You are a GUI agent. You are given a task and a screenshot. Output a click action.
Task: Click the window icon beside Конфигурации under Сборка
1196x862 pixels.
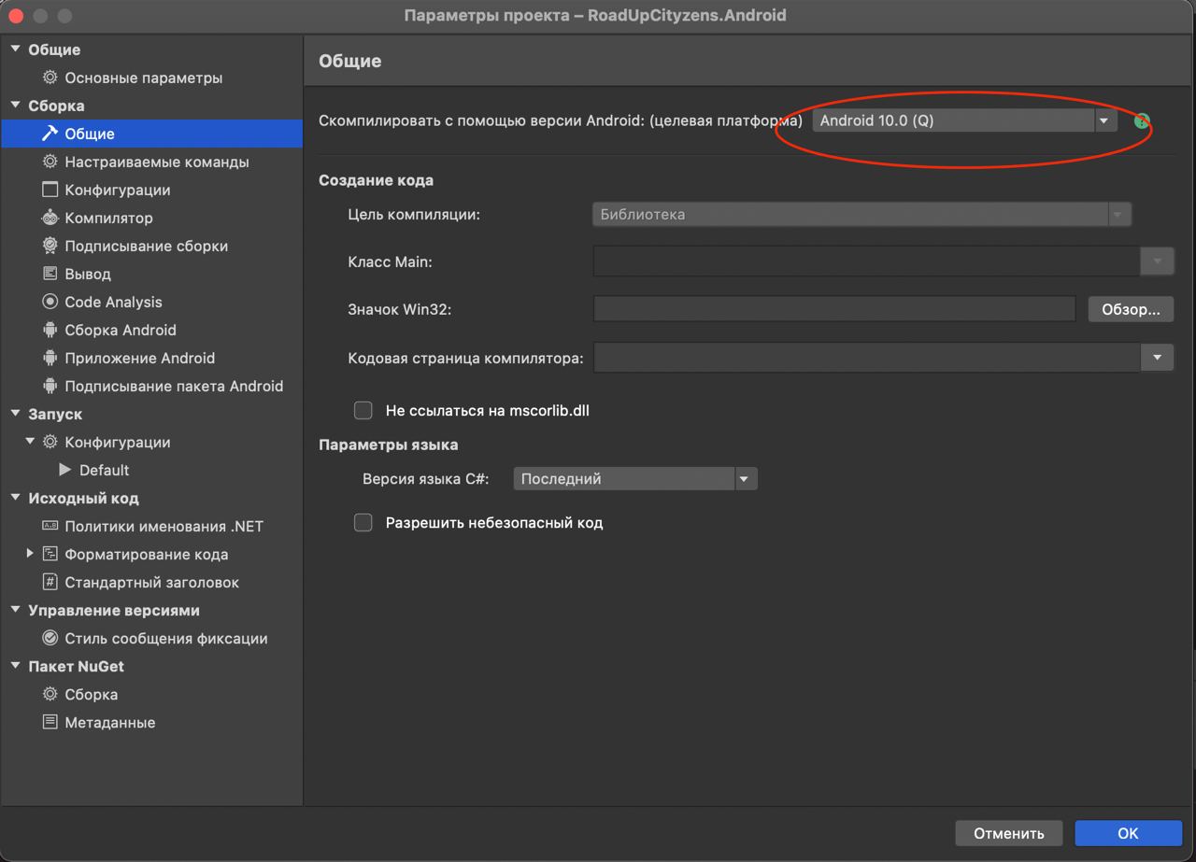50,190
